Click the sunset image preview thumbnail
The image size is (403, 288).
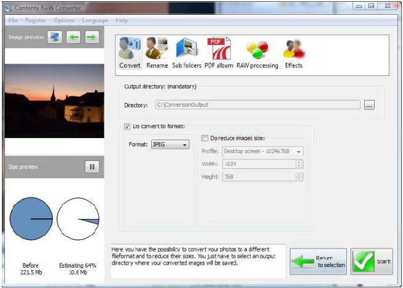coord(54,101)
